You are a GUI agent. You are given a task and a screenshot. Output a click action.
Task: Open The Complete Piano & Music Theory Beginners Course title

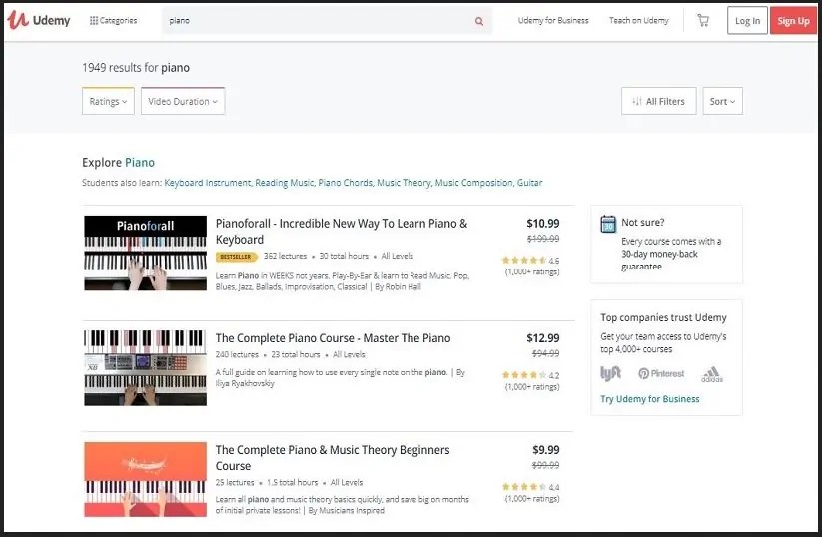point(333,458)
